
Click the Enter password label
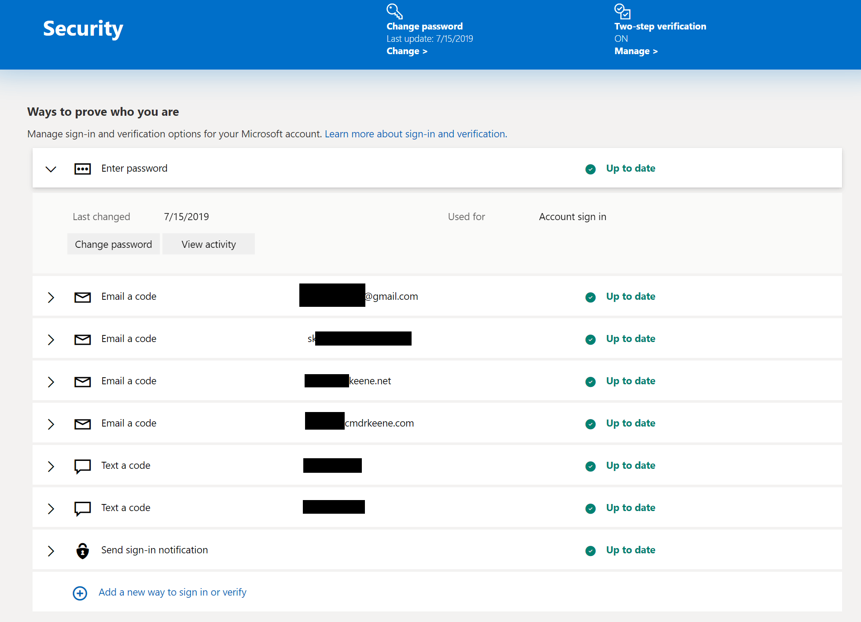coord(134,168)
